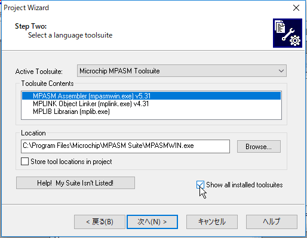Open the Active Toolsuite dropdown
Image resolution: width=307 pixels, height=238 pixels.
coord(182,71)
